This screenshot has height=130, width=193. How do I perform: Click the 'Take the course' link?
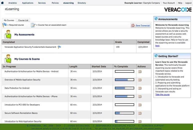click(x=162, y=94)
